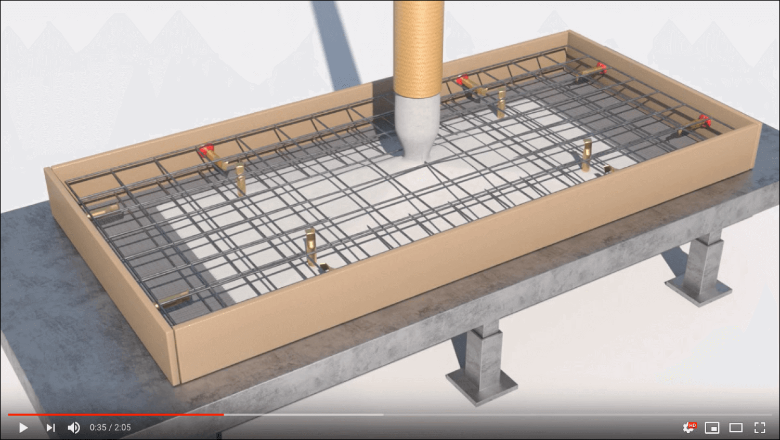Click the 0:35 / 2:05 time display

(x=110, y=428)
